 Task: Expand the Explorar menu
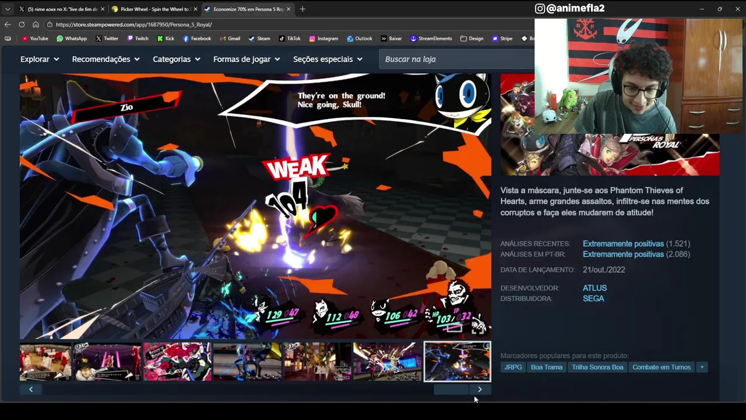(40, 59)
